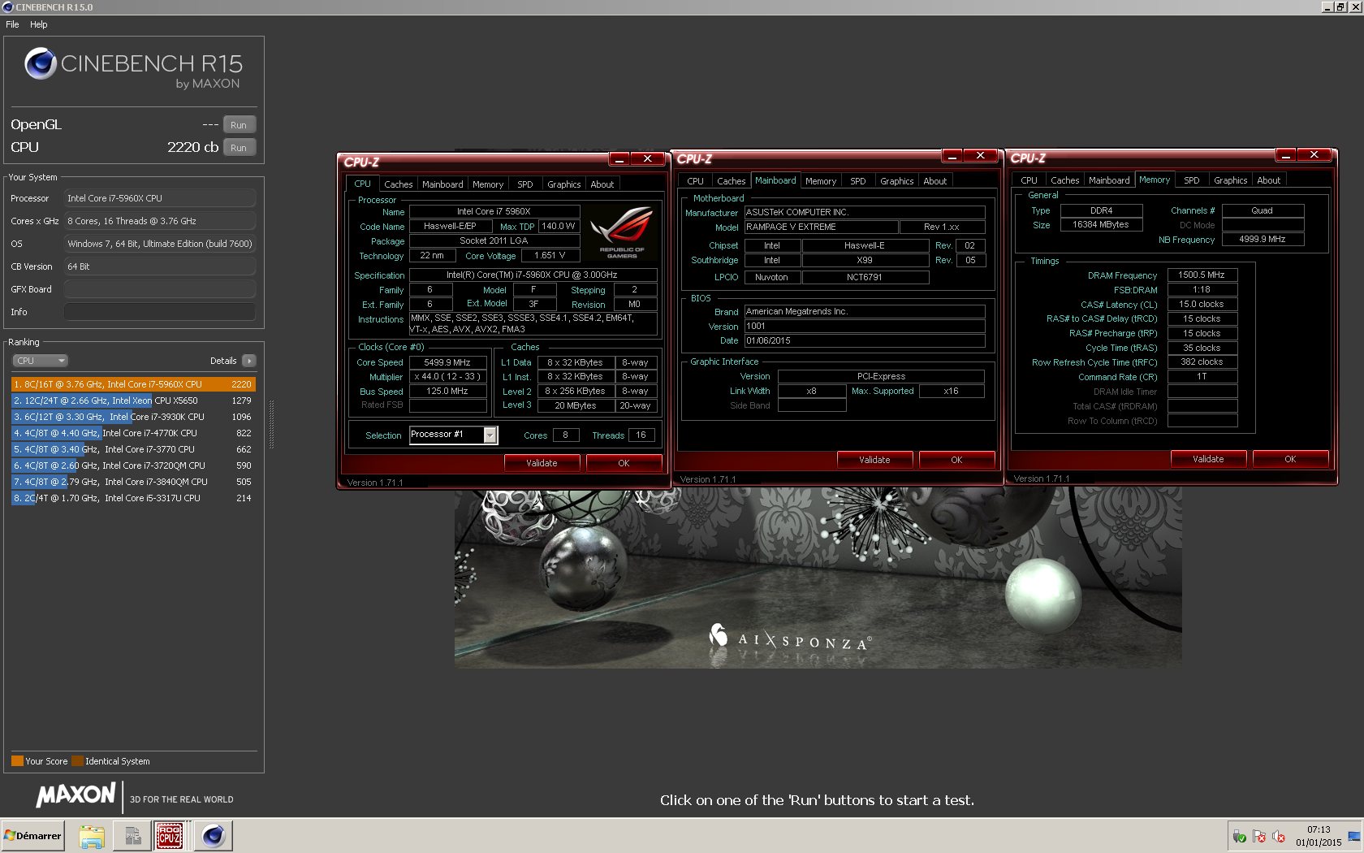This screenshot has width=1364, height=853.
Task: Click the red flag Action Center tray icon
Action: [x=1259, y=836]
